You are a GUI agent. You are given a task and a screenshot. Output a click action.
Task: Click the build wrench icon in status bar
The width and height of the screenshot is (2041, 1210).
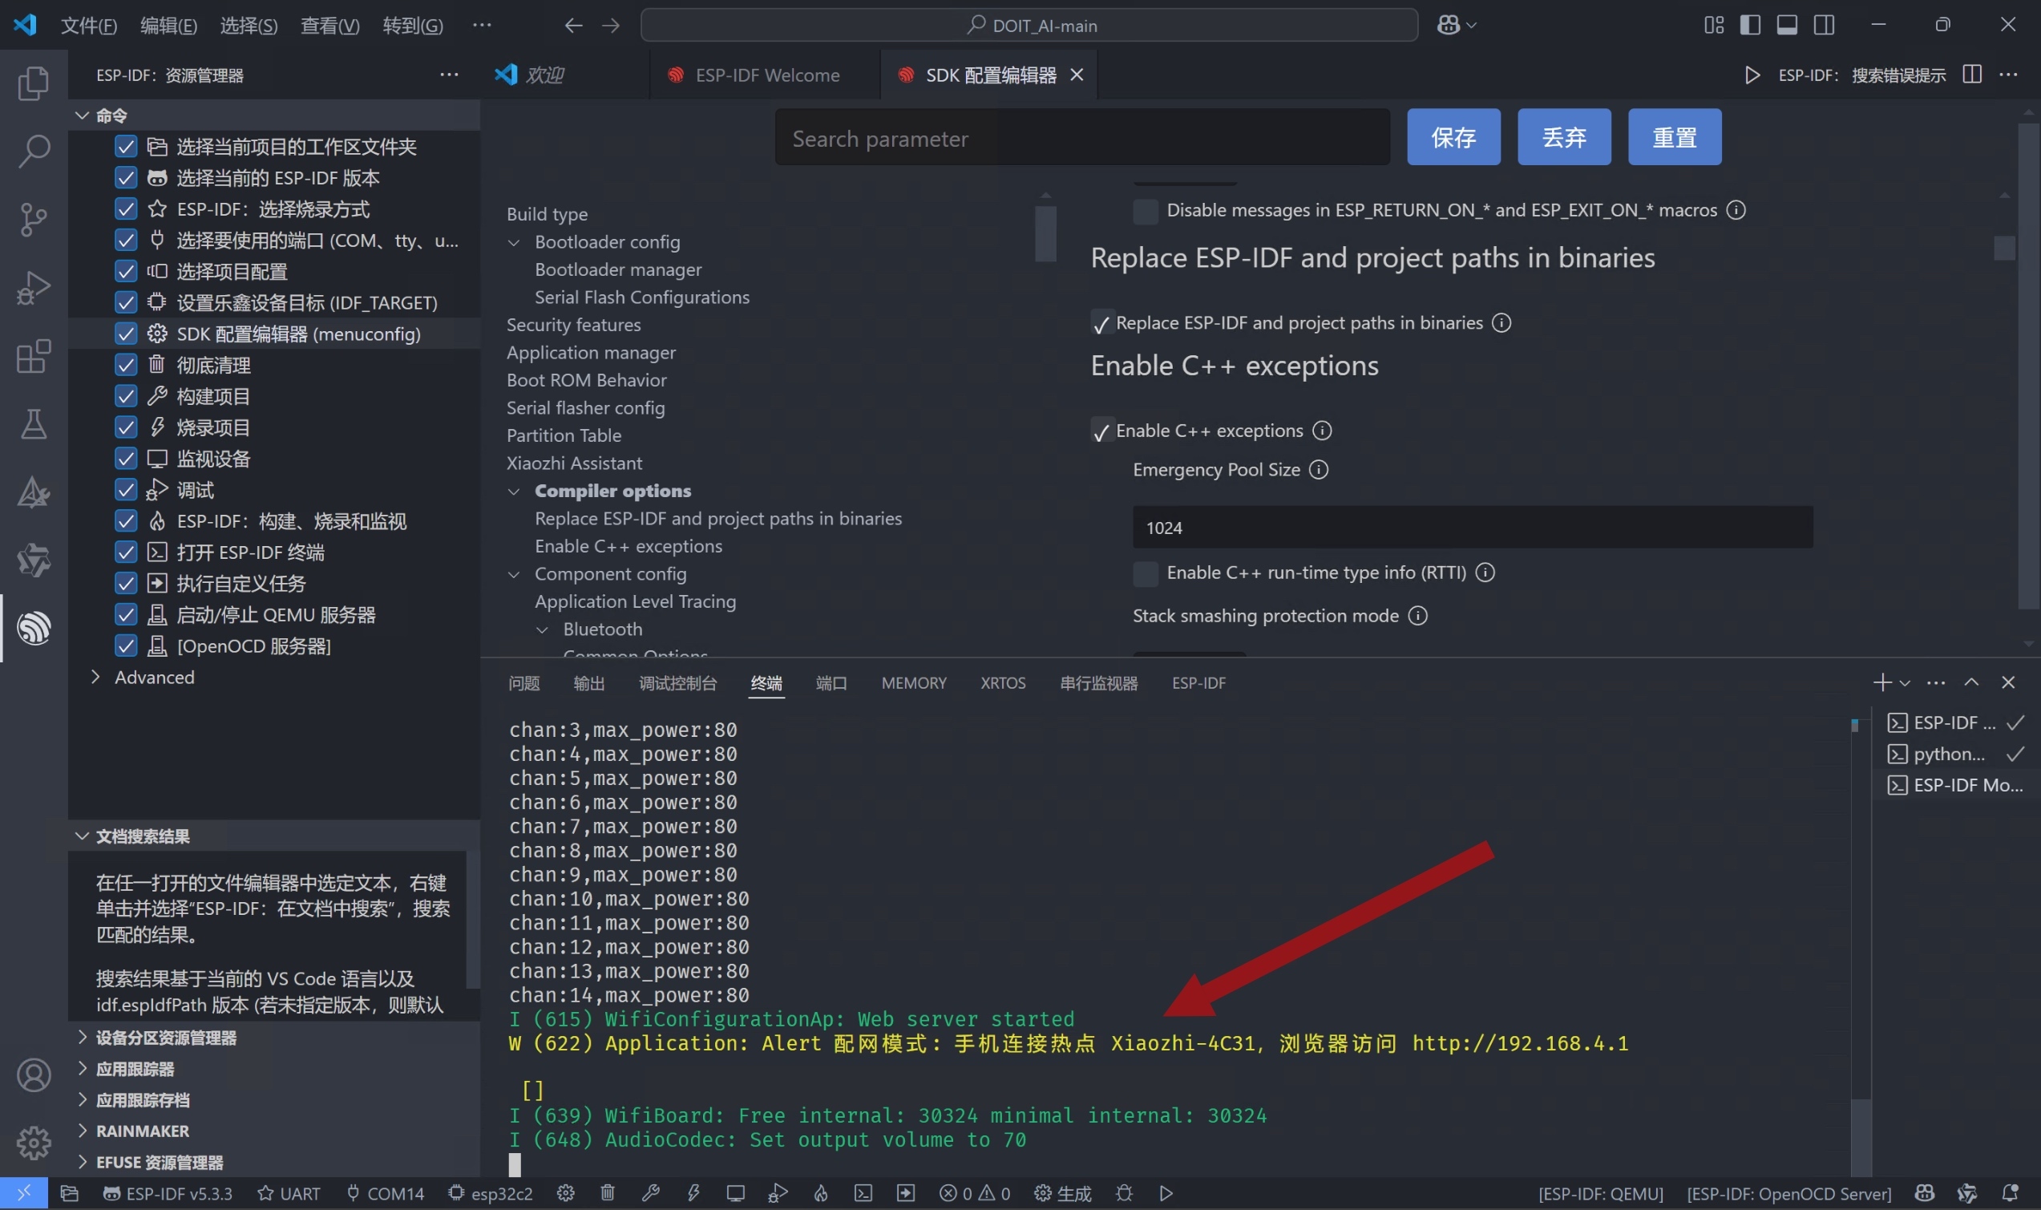pos(650,1193)
